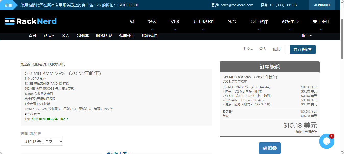The height and width of the screenshot is (154, 344).
Task: Open the billing cycle select box
Action: point(42,142)
